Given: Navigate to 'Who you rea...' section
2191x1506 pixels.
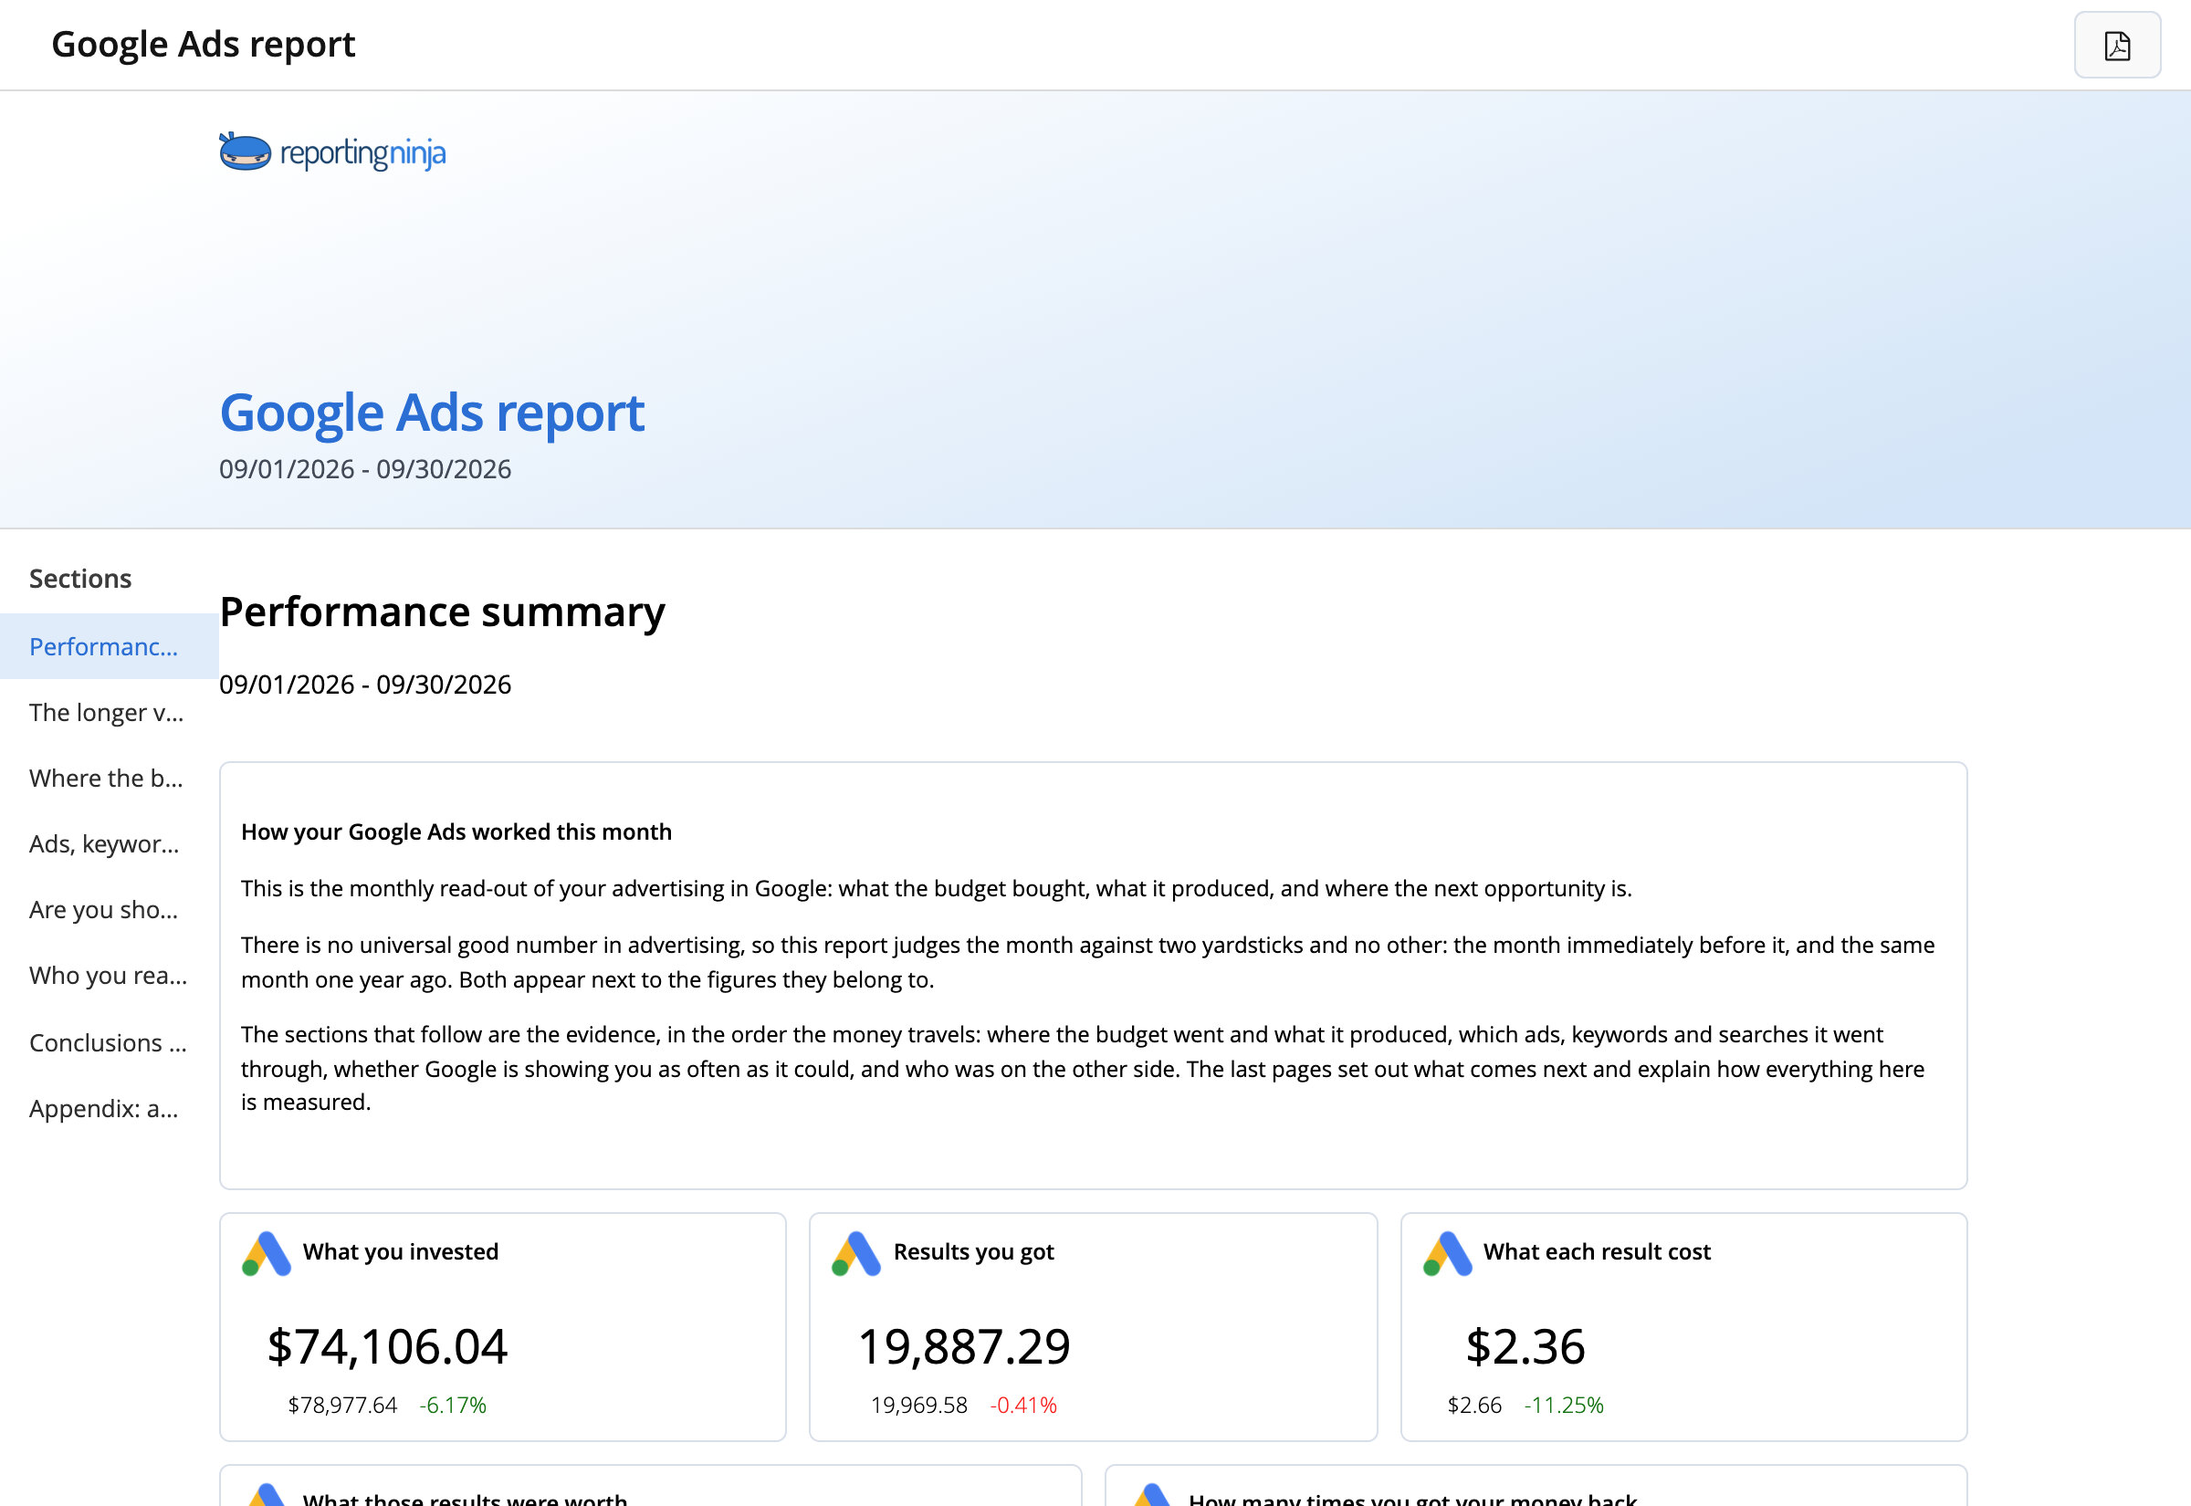Looking at the screenshot, I should [110, 977].
